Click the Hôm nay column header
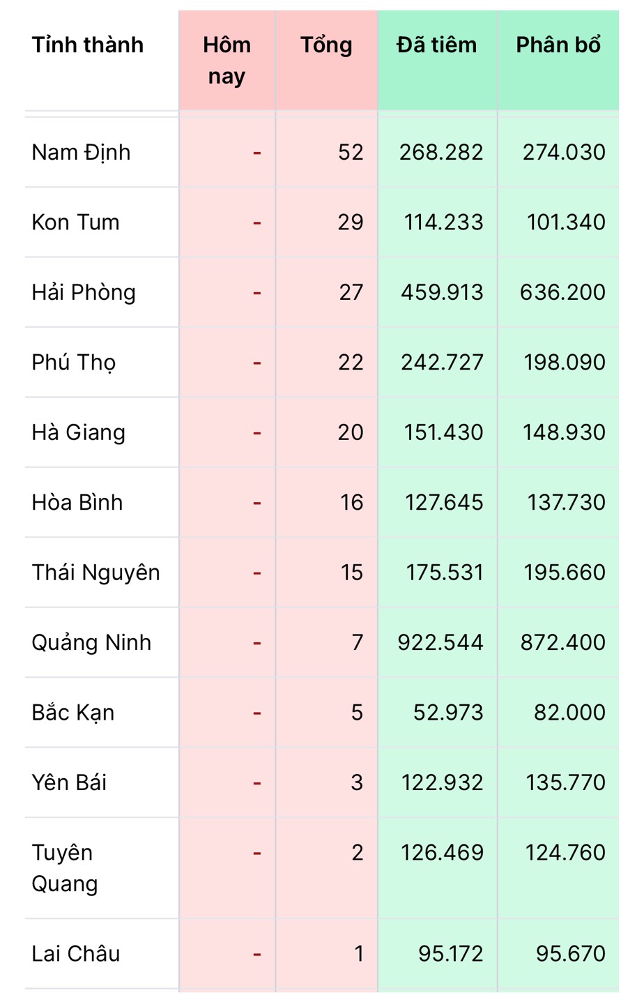This screenshot has width=644, height=1000. pos(227,61)
